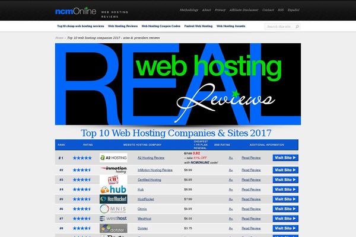Click the InMotion Hosting logo

[113, 169]
